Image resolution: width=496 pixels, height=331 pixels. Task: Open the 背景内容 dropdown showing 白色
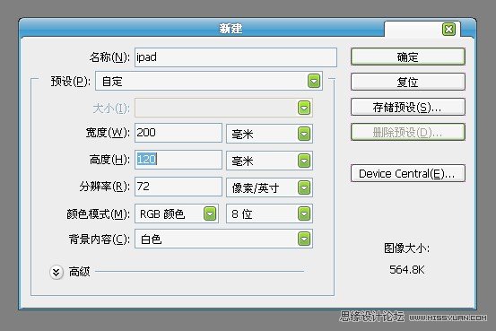(223, 239)
